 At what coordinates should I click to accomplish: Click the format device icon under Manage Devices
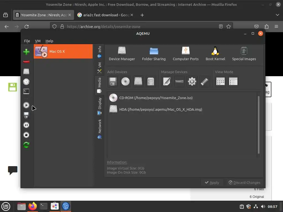click(205, 81)
